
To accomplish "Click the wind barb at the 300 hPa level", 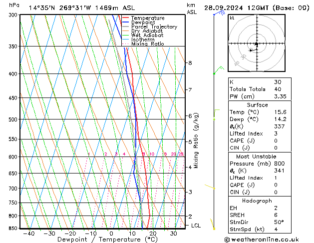I will pos(218,12).
